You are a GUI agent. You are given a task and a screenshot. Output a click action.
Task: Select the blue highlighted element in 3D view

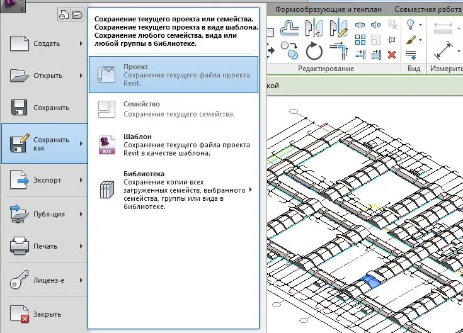coord(370,281)
